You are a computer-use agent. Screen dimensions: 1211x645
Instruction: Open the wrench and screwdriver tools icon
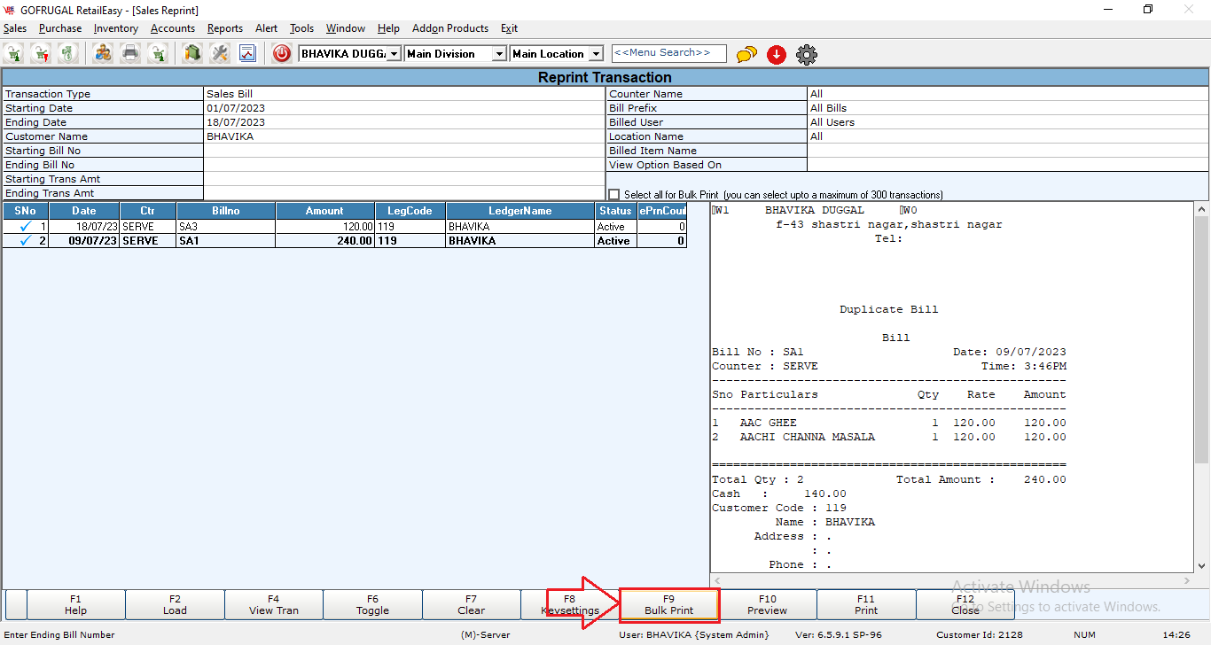click(x=220, y=53)
